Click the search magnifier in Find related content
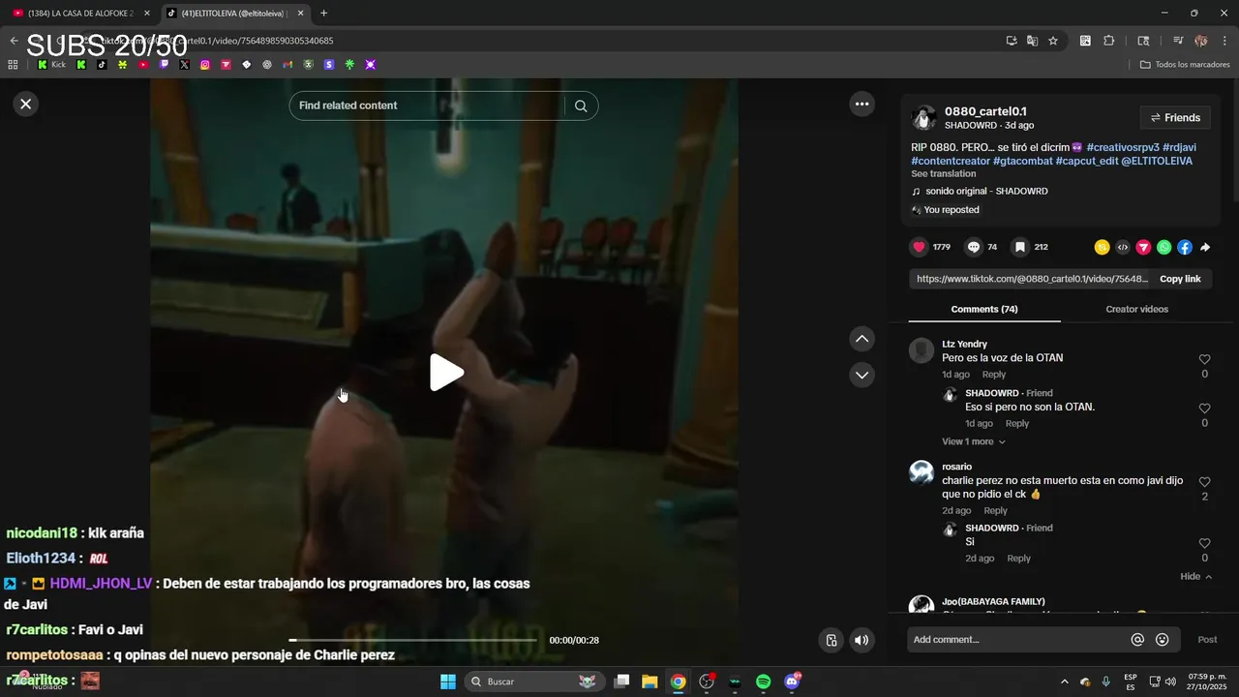Screen dimensions: 1239x697 pyautogui.click(x=581, y=106)
